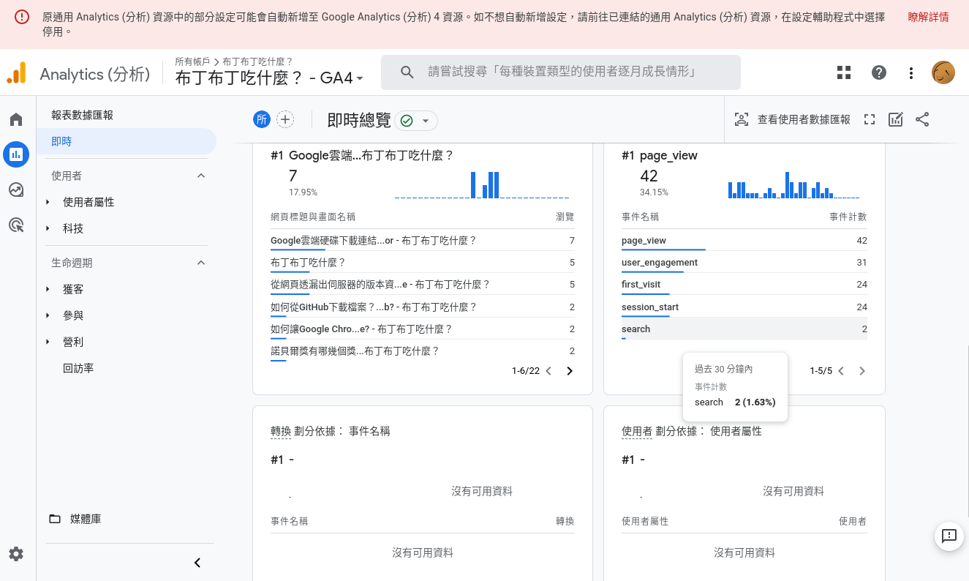The image size is (969, 581).
Task: Select row '如何讓Google Chro...'
Action: pyautogui.click(x=423, y=329)
